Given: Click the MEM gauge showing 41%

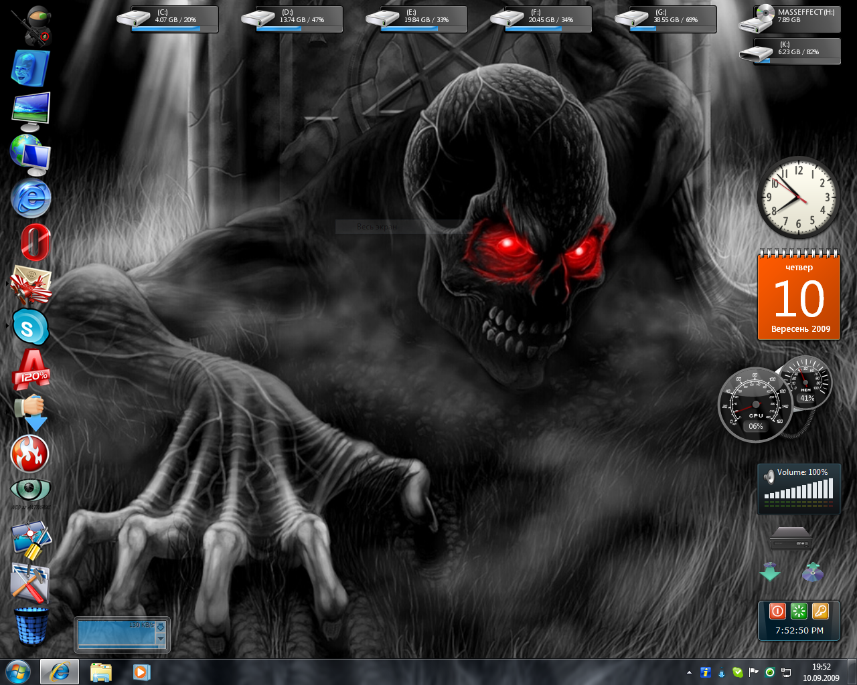Looking at the screenshot, I should click(806, 382).
